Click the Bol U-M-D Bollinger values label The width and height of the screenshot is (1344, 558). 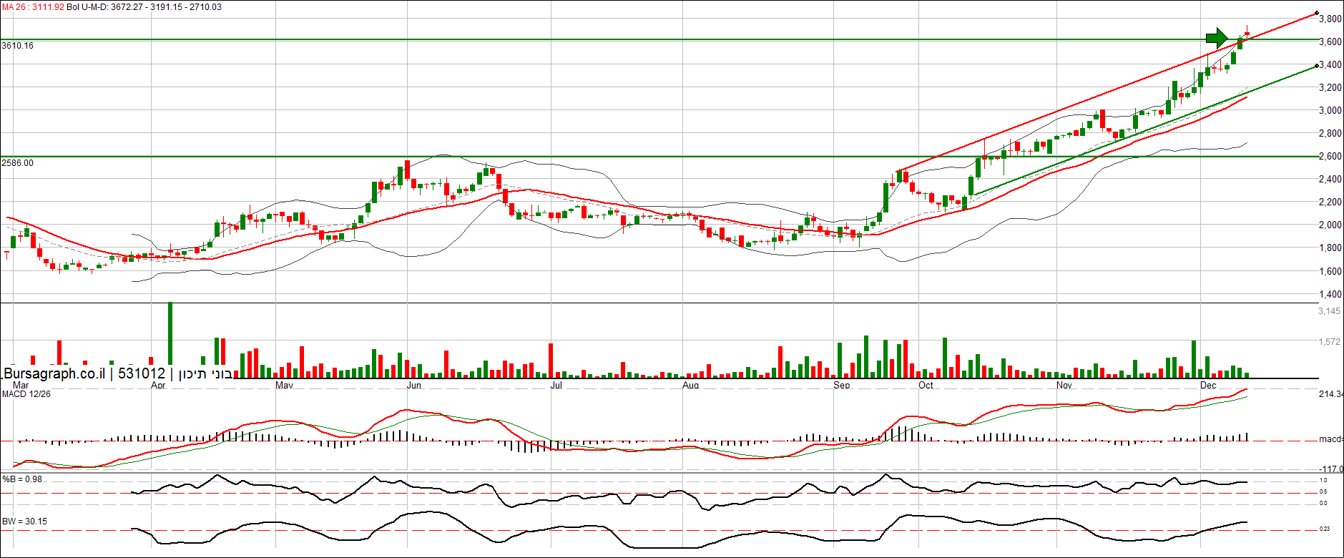[144, 7]
